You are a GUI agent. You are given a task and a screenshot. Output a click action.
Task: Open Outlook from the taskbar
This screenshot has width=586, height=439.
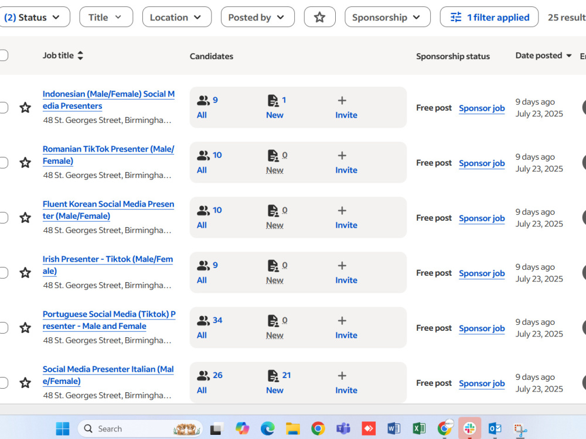pyautogui.click(x=495, y=428)
